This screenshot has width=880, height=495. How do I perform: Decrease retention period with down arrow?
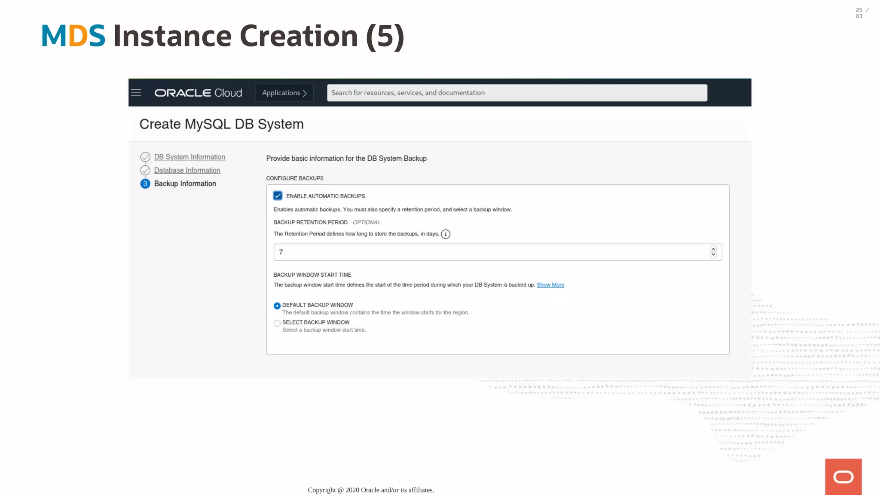coord(713,255)
